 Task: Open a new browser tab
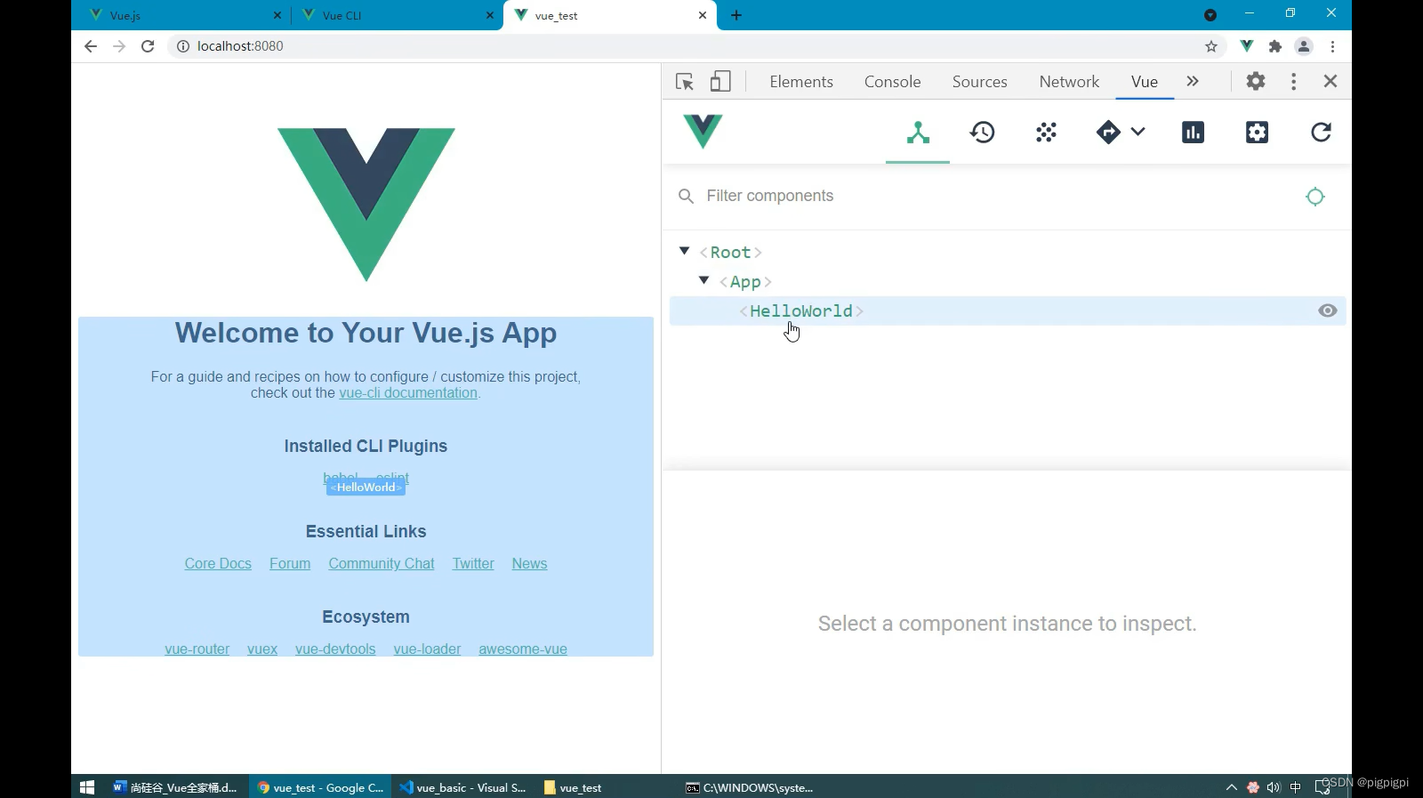tap(736, 15)
